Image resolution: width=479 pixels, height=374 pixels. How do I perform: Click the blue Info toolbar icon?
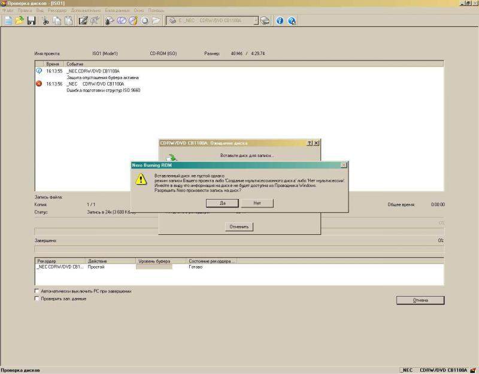coord(280,21)
